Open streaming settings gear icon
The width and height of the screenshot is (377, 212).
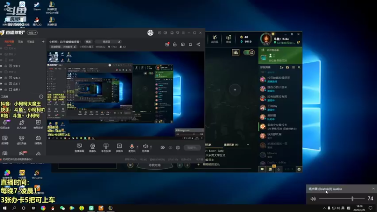pyautogui.click(x=178, y=147)
